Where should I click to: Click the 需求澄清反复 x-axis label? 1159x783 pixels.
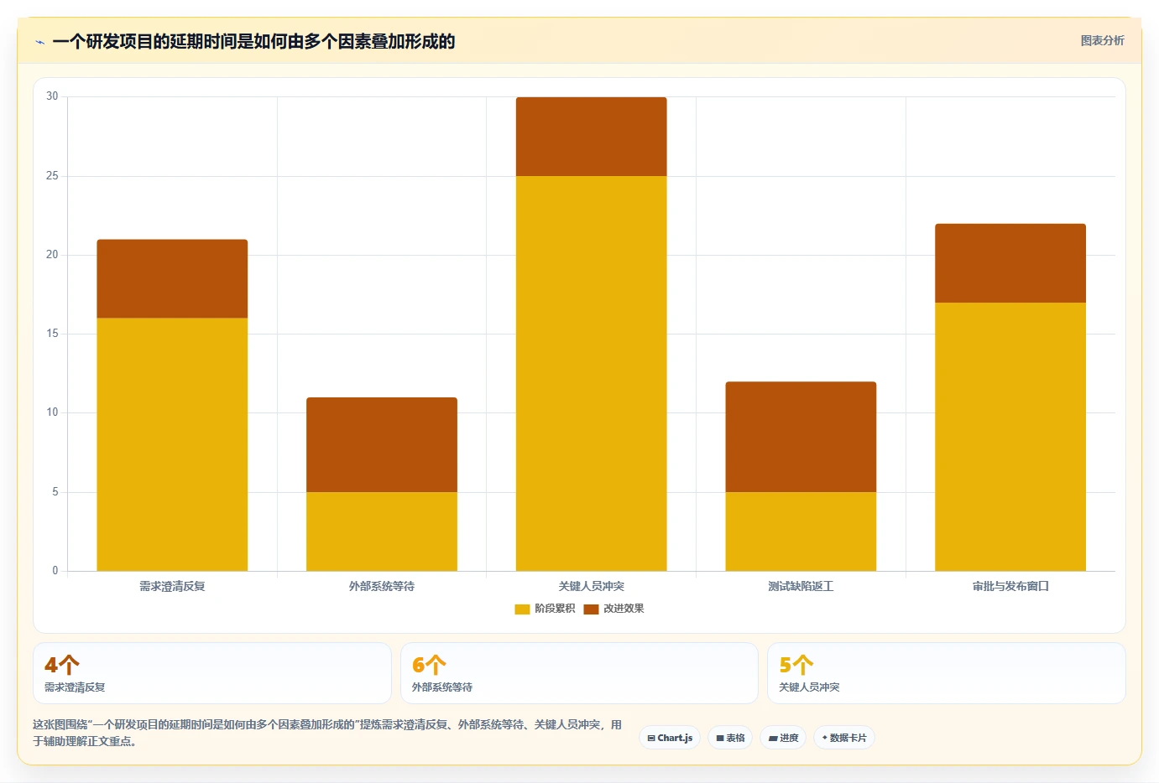tap(172, 586)
